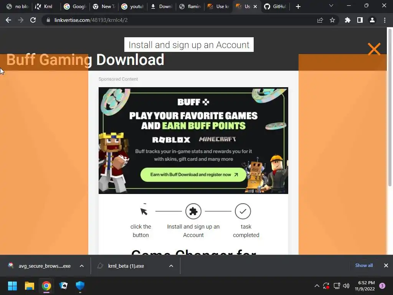393x295 pixels.
Task: Switch to the 'Use kr' tab
Action: point(218,7)
